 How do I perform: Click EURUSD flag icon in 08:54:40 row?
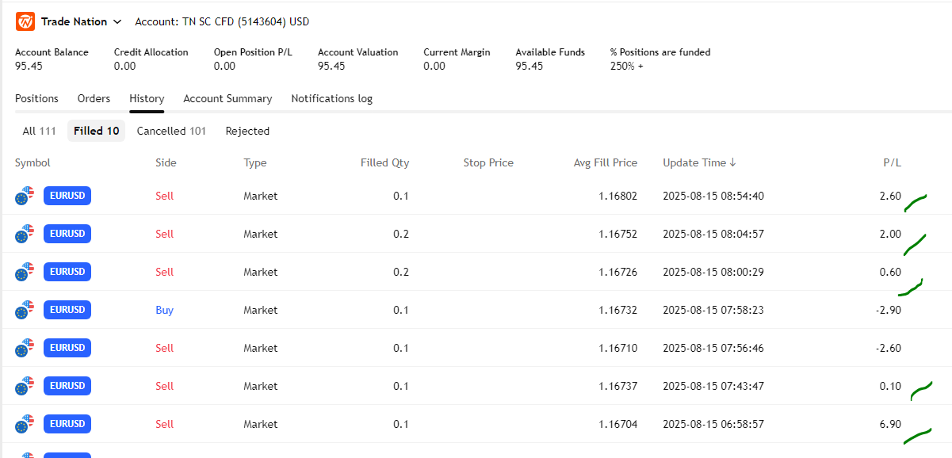point(25,196)
